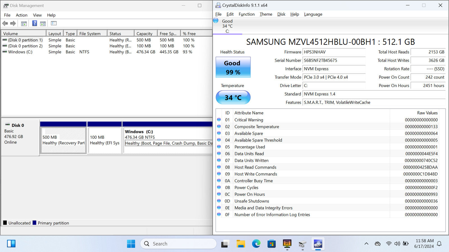Open the View menu in Disk Management
Viewport: 449px width, 252px height.
[x=37, y=15]
